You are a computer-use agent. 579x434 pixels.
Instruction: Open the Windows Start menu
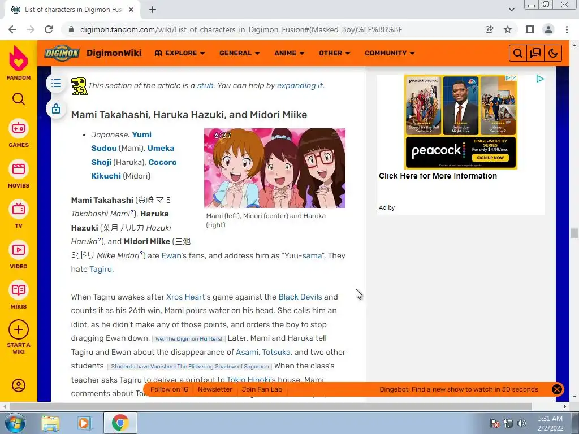(15, 423)
